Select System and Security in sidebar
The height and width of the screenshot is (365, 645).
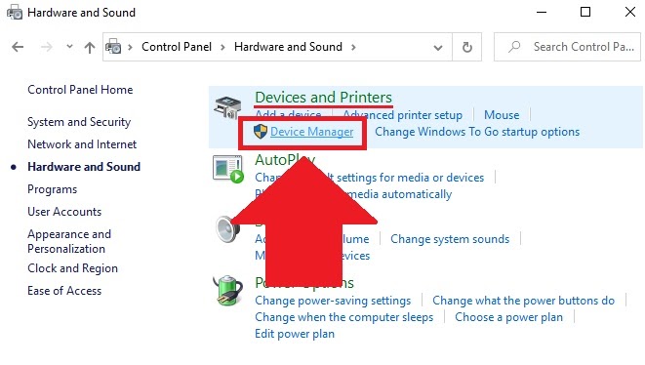tap(79, 122)
